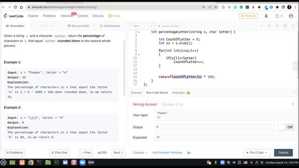Open the Store link
The width and height of the screenshot is (299, 168).
point(114,16)
